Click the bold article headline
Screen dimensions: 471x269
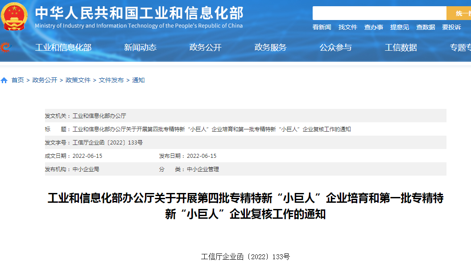pos(245,206)
